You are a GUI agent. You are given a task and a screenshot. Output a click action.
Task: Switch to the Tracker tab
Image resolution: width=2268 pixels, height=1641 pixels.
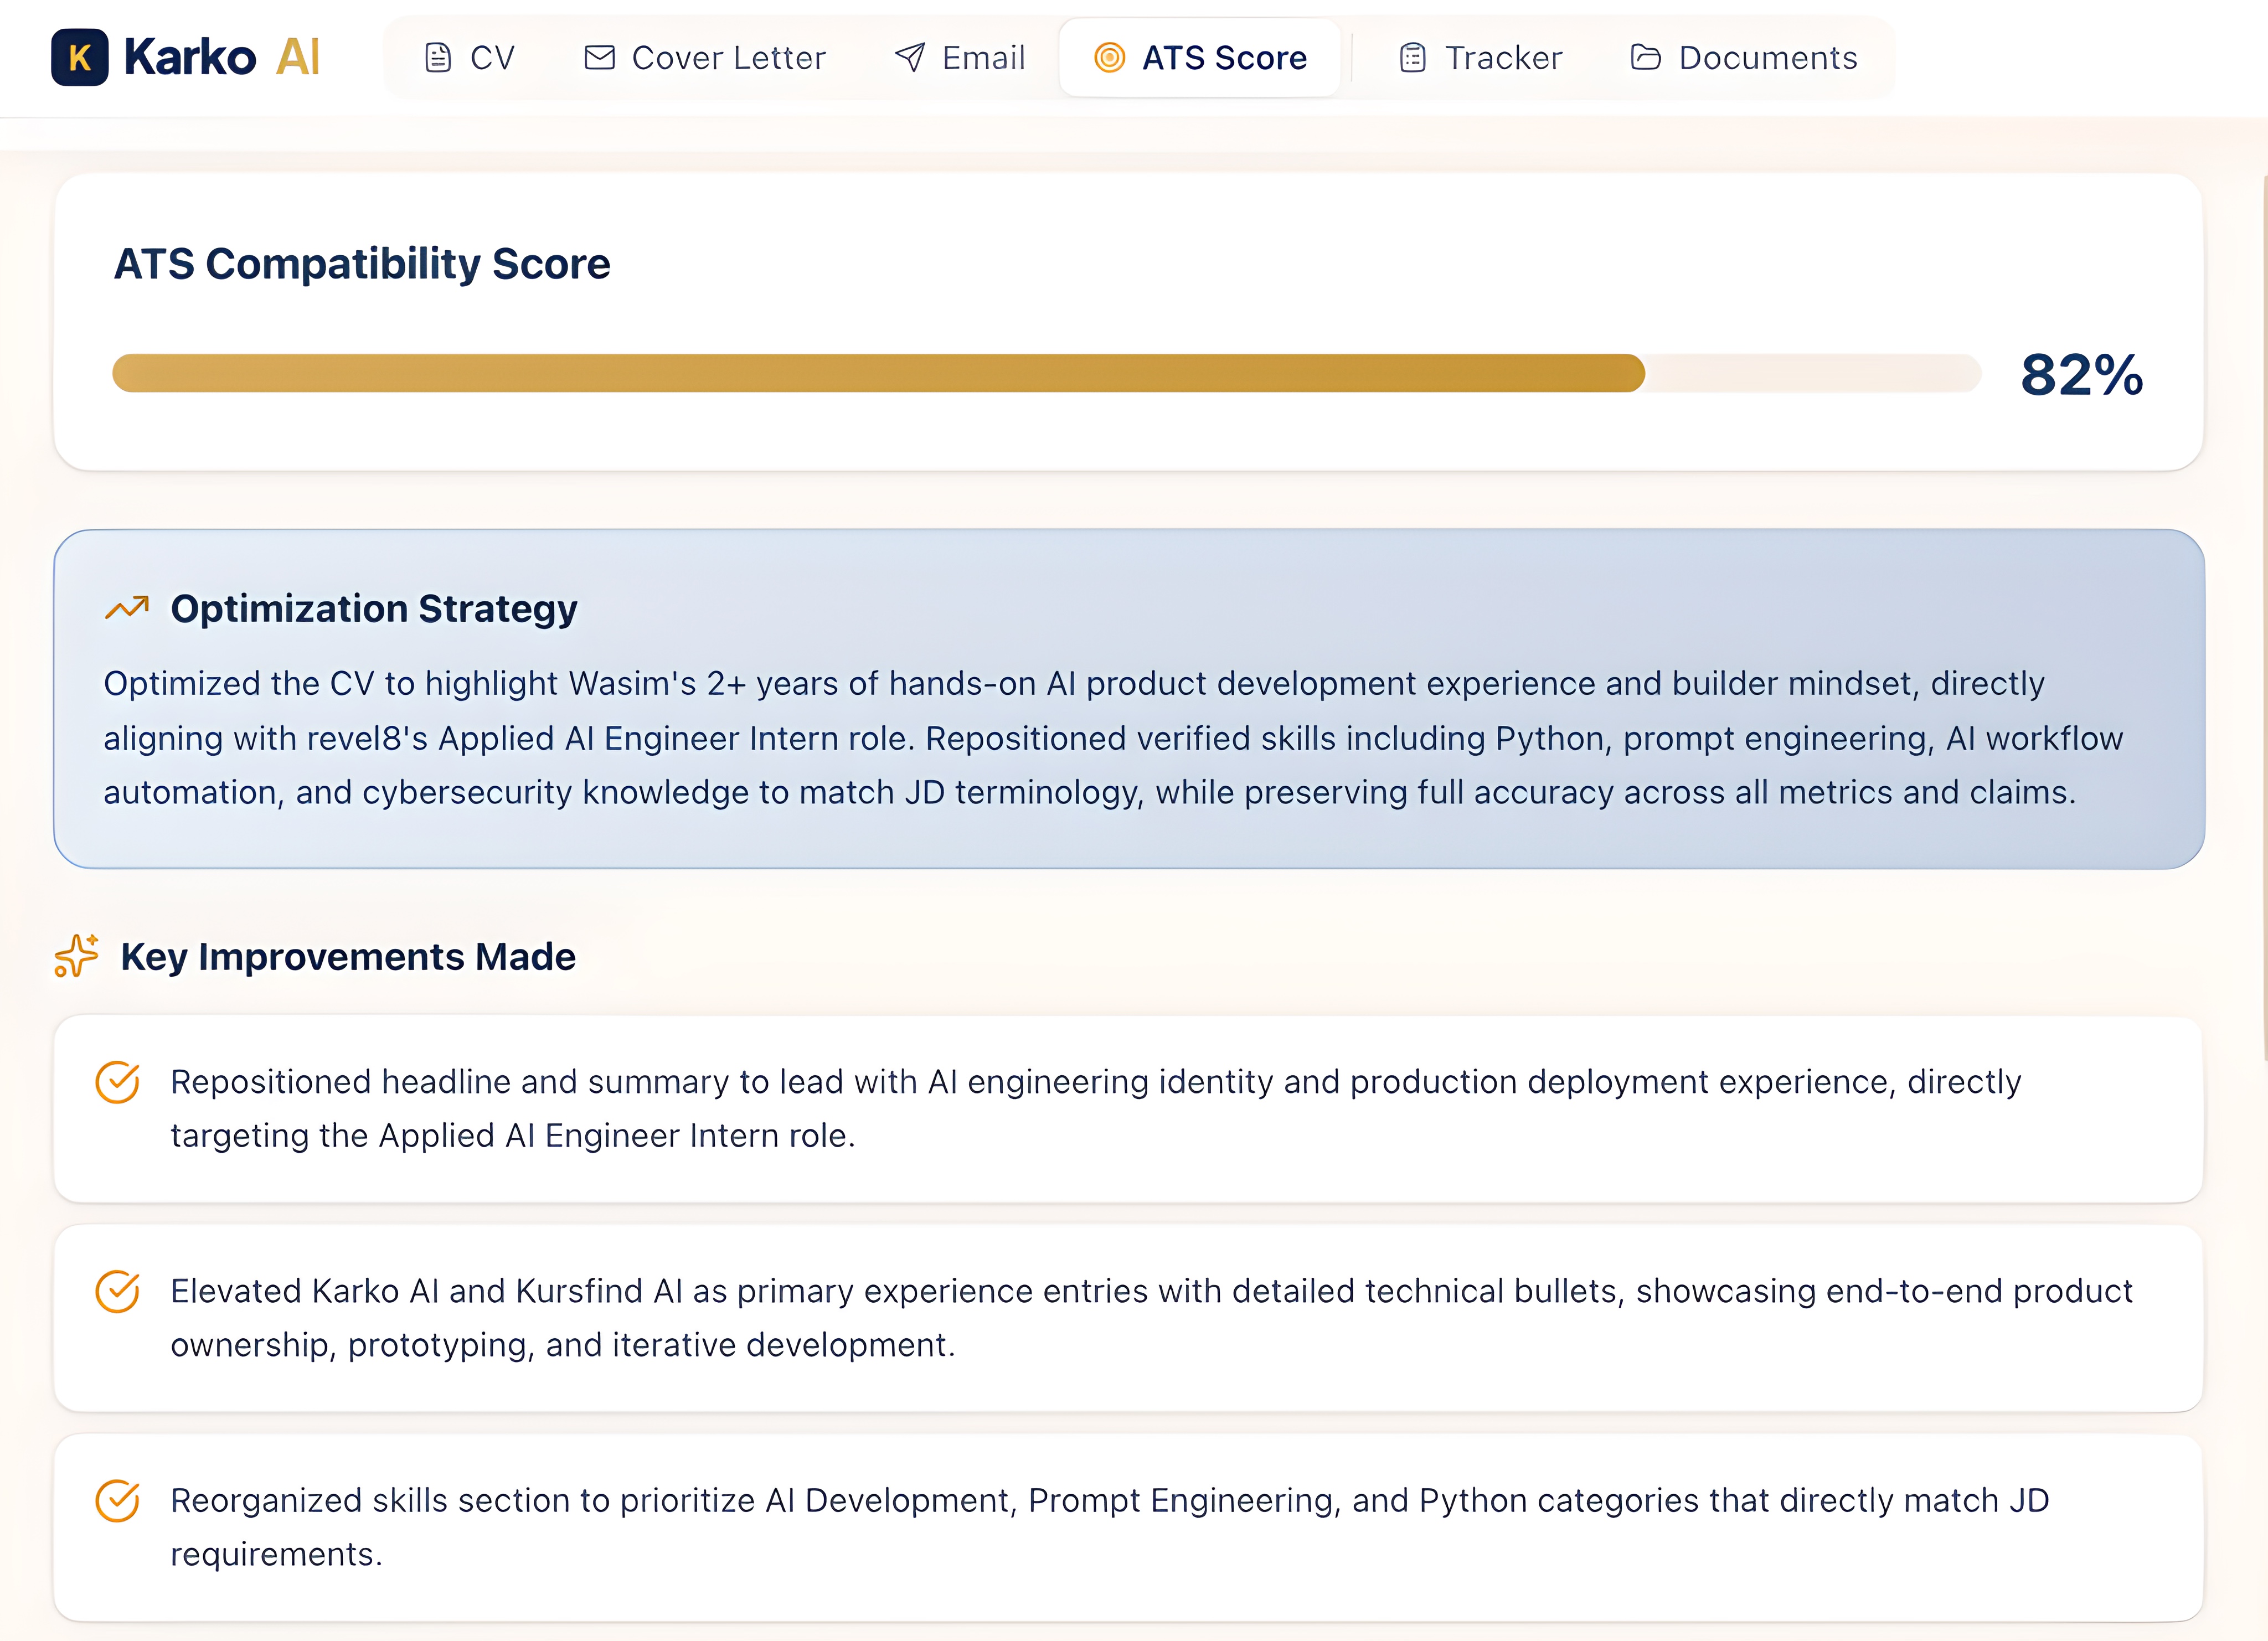(x=1477, y=57)
